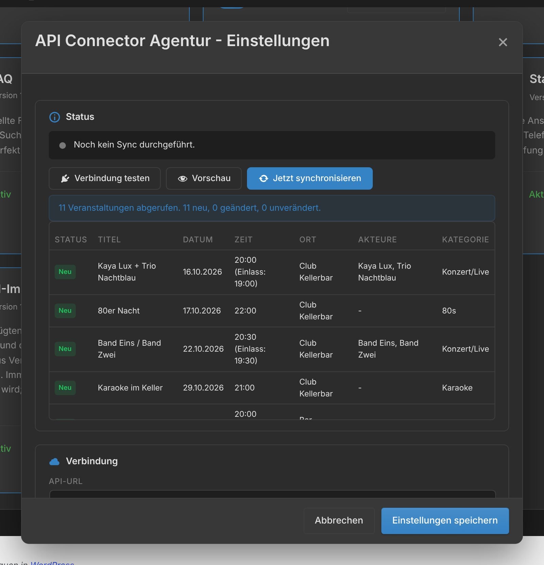This screenshot has width=544, height=565.
Task: Click the Kaya Lux, Trio Nachtblau performers cell
Action: [385, 272]
